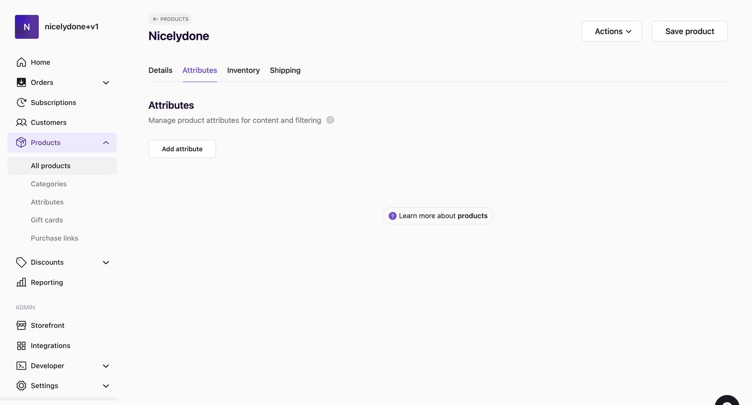Click the nicelydone+v1 store name

click(72, 26)
